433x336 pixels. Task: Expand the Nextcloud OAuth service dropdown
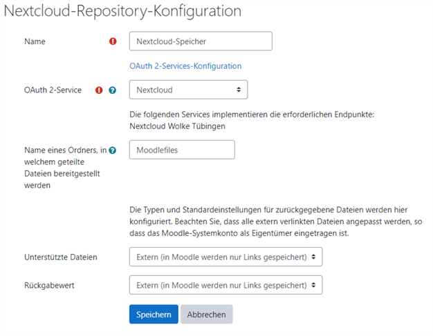click(188, 90)
